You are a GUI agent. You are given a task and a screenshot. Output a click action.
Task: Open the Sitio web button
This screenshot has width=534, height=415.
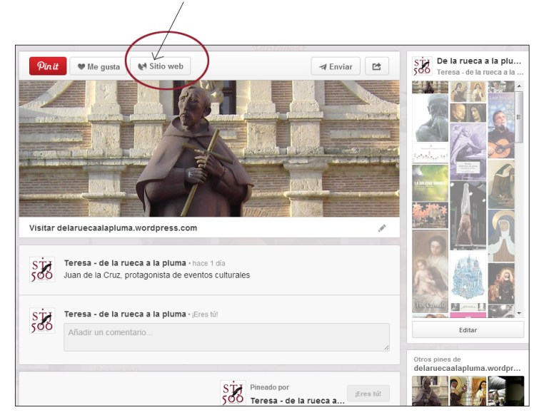click(x=161, y=66)
